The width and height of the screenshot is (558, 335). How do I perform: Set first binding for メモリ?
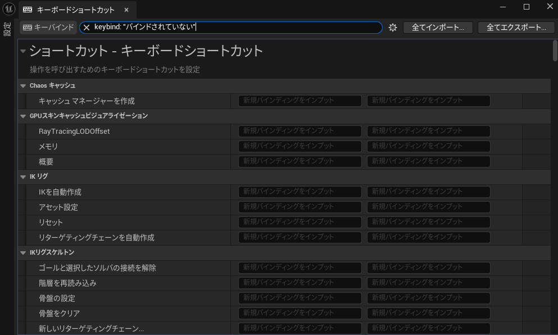pos(300,146)
